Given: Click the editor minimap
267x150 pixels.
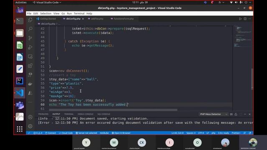Looking at the screenshot, I should click(242, 37).
